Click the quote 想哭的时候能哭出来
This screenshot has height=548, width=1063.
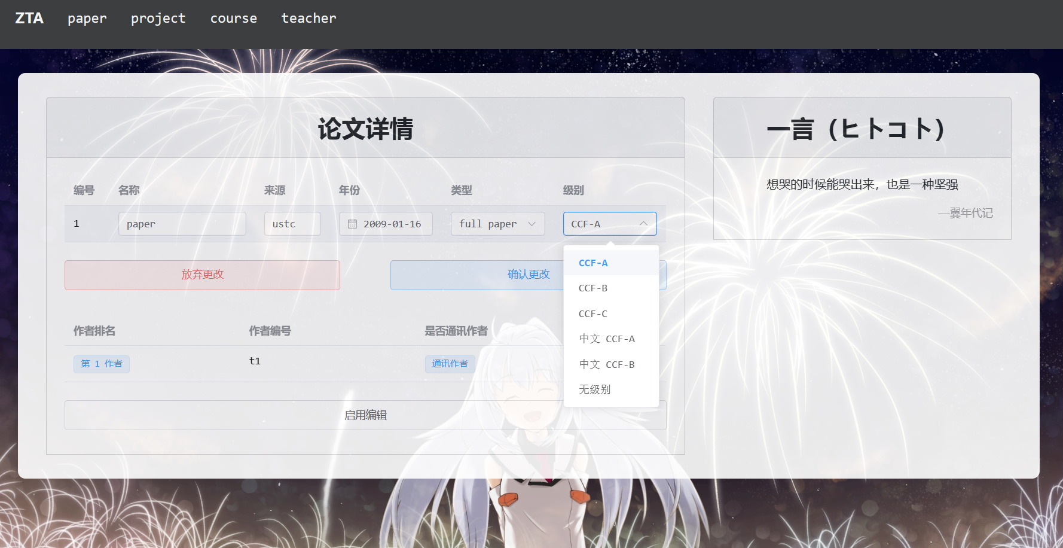pyautogui.click(x=862, y=184)
